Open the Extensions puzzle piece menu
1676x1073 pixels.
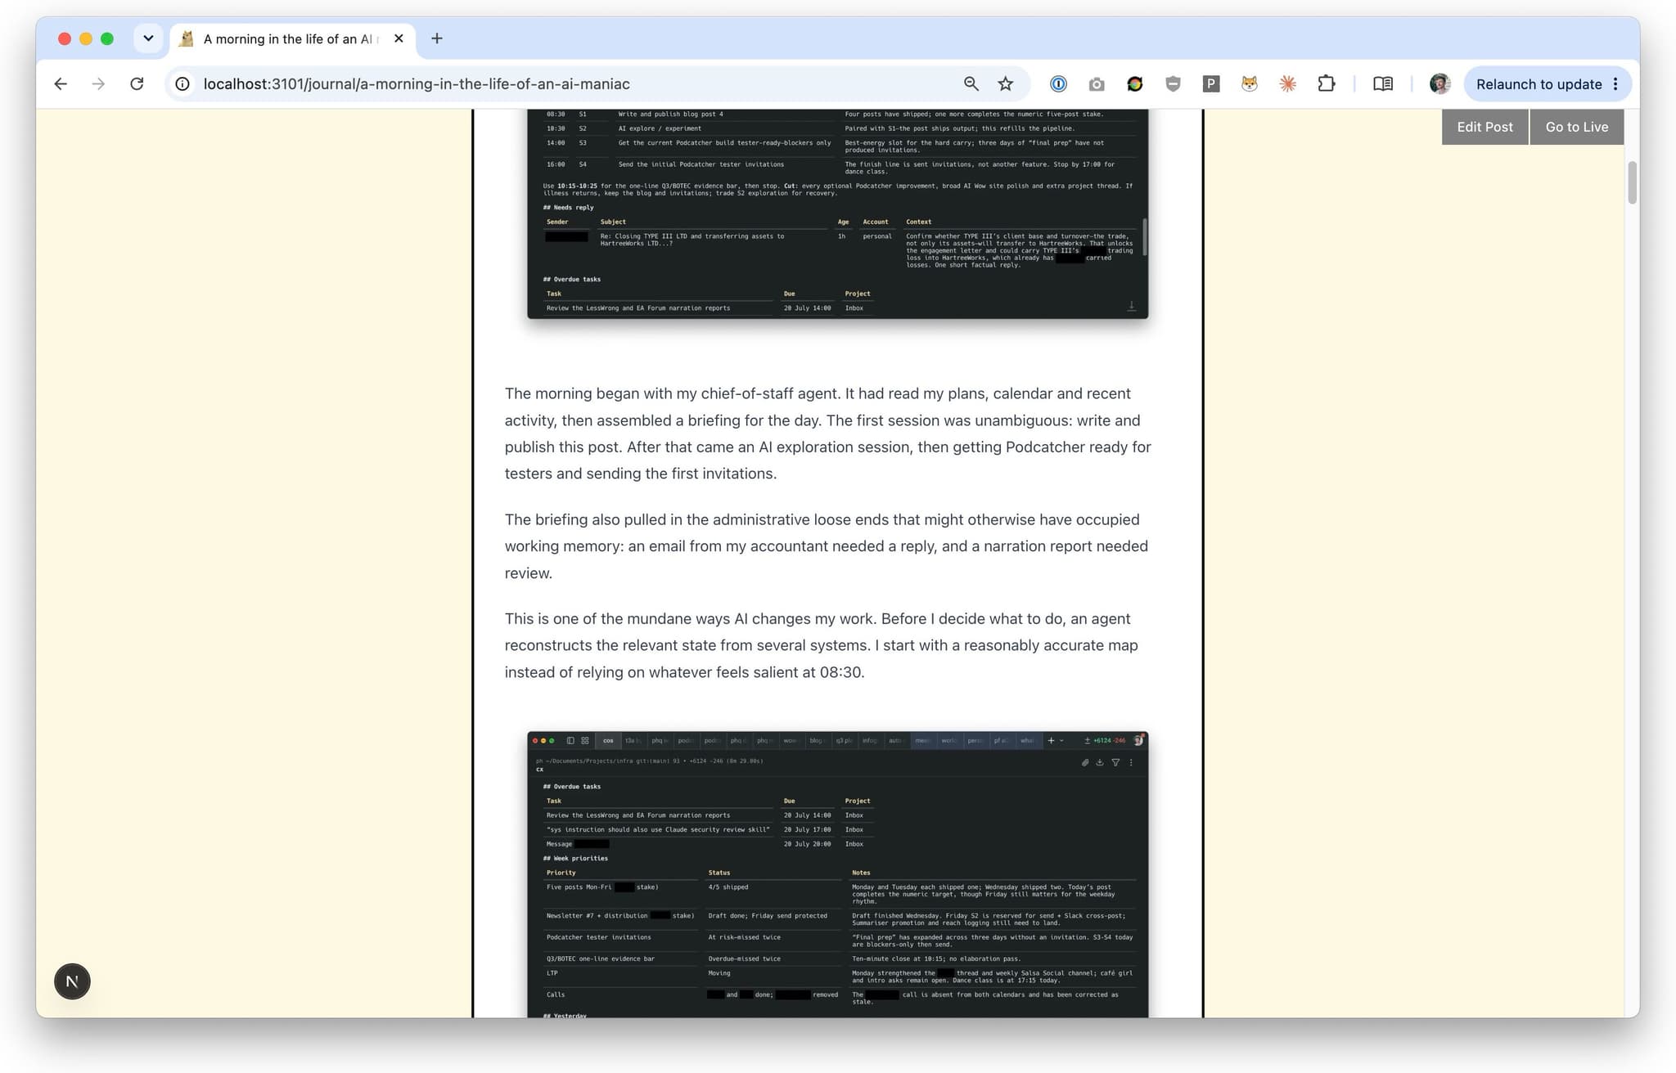point(1327,84)
